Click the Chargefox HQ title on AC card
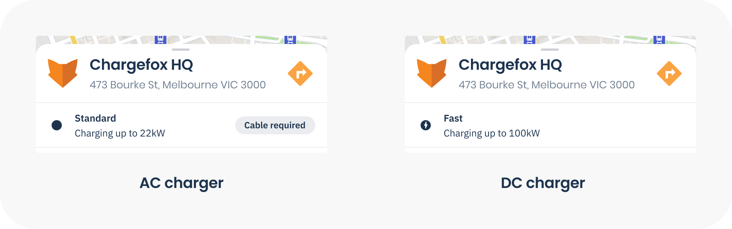The image size is (732, 229). coord(141,65)
